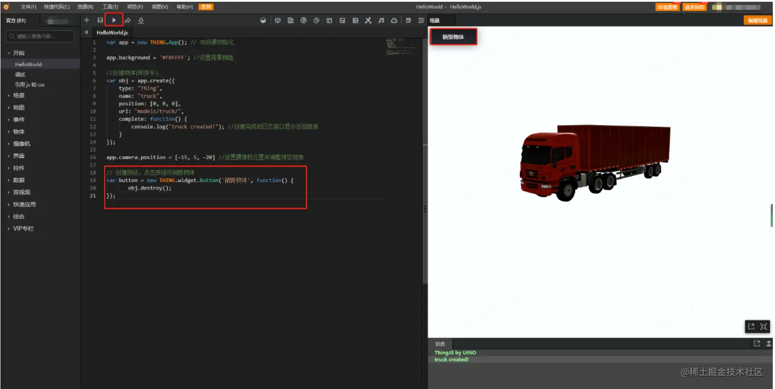Screen dimensions: 775x389
Task: Open the 快捷代码(C) menu
Action: point(57,7)
